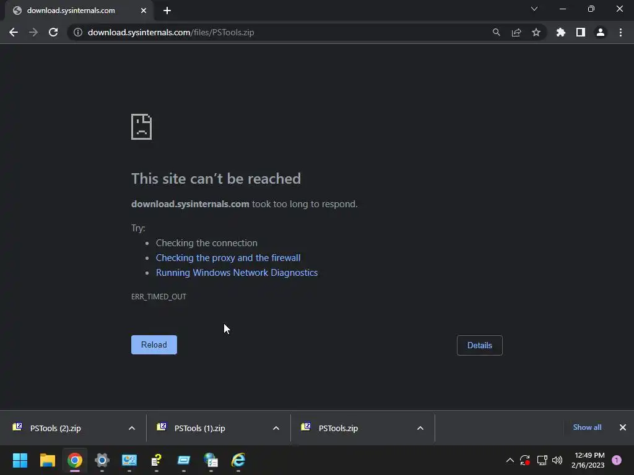Reload page using toolbar refresh icon
634x475 pixels.
coord(53,32)
